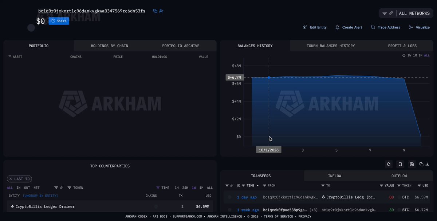Download transfers with the download icon
437x221 pixels.
coord(428,164)
